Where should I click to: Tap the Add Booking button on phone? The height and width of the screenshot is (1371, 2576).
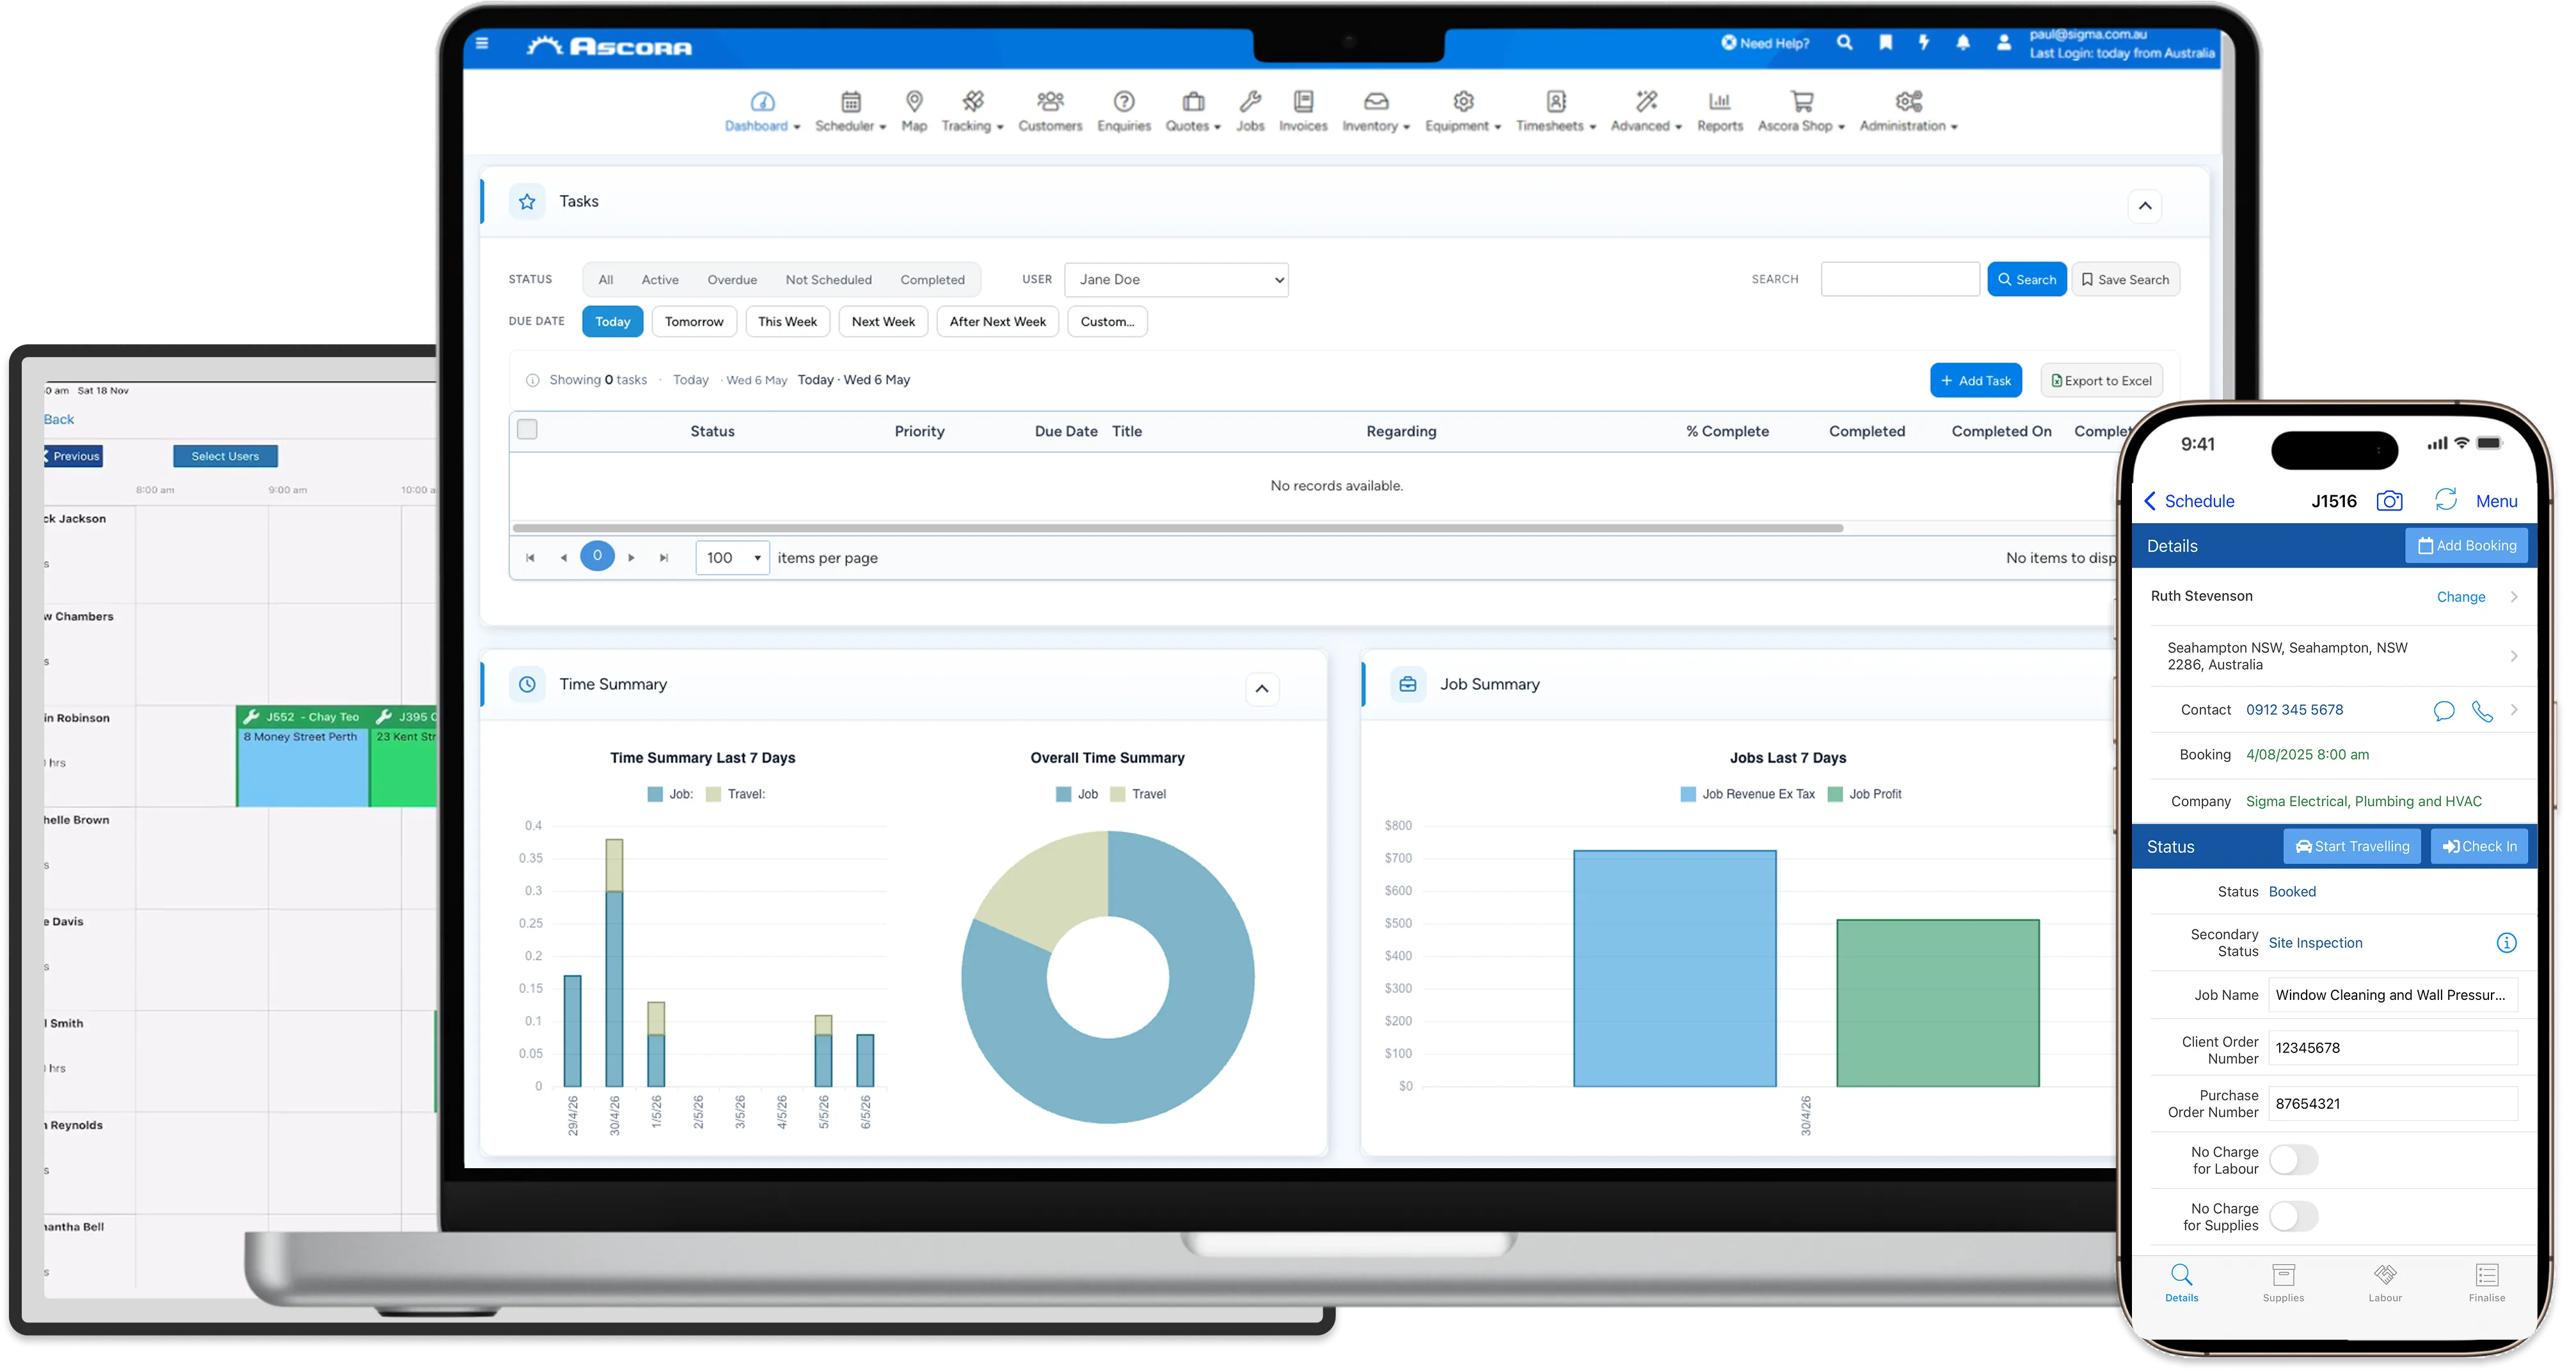(x=2466, y=546)
